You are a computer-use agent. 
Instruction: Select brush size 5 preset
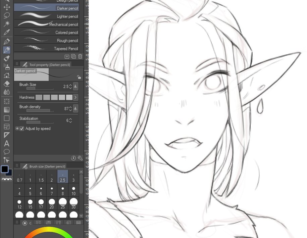click(30, 190)
